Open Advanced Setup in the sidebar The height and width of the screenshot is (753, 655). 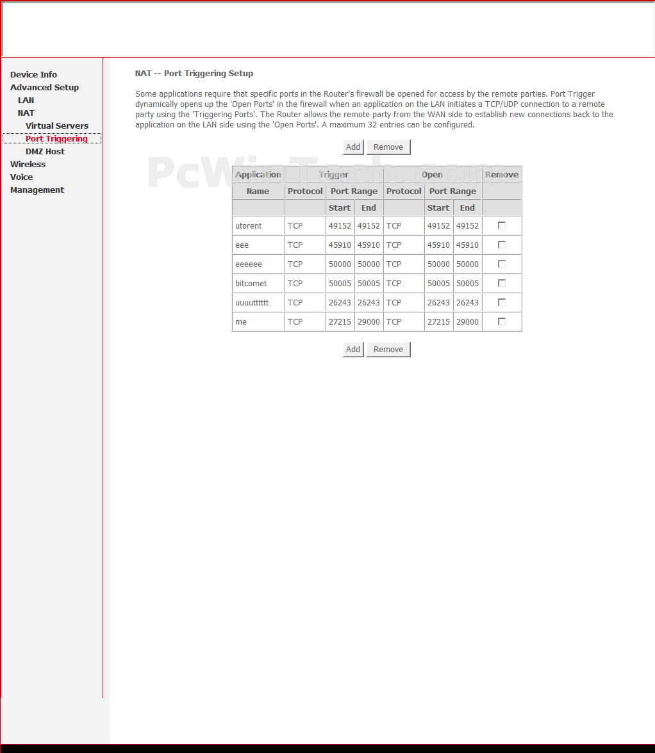(44, 87)
